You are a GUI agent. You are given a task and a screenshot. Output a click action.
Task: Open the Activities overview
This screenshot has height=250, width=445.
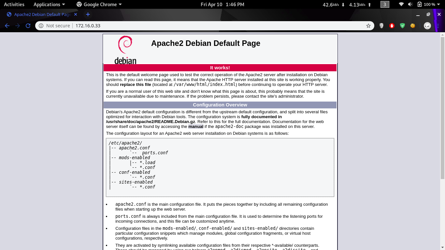coord(14,5)
